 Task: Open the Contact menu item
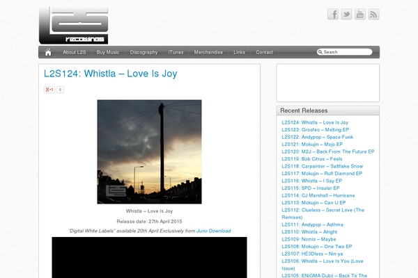265,52
